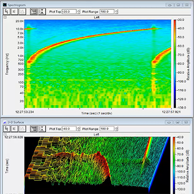The width and height of the screenshot is (194, 194).
Task: Click the '-130.0' value on Spectrogram amplitude scale
Action: click(x=181, y=108)
